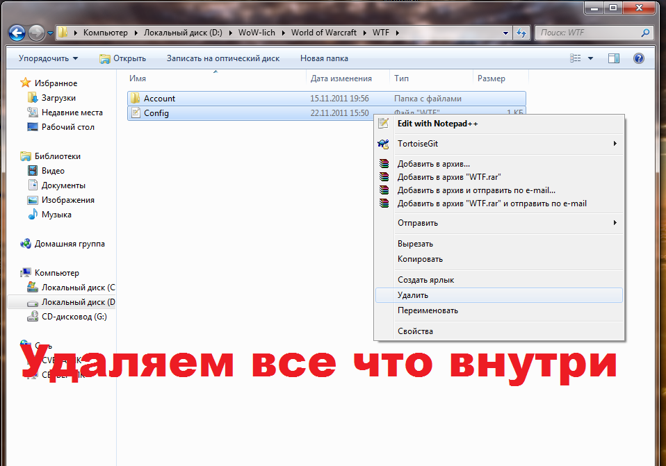666x466 pixels.
Task: Expand the arrow after 'WTF' breadcrumb
Action: coord(398,33)
